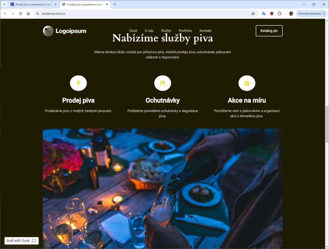View site information left of the URL
Screen dimensions: 329x249
(x=37, y=14)
